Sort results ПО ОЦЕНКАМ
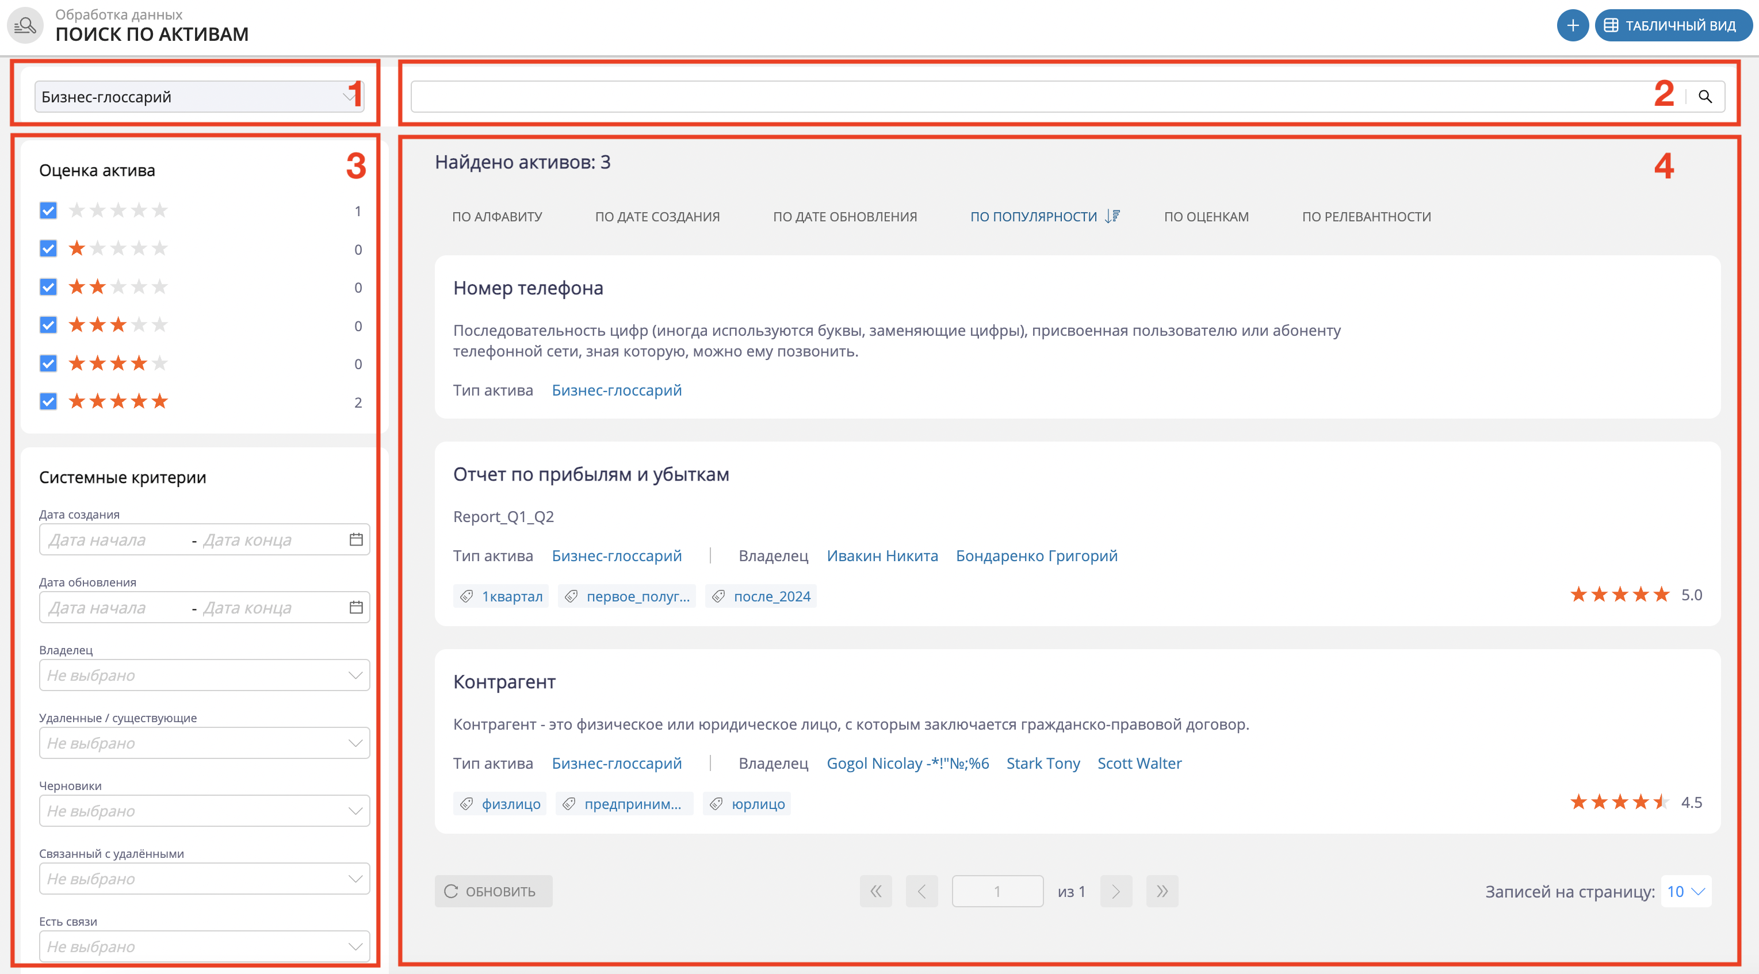The height and width of the screenshot is (974, 1759). point(1206,216)
